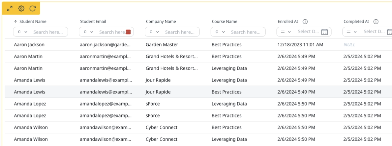Click the refresh table icon
The height and width of the screenshot is (146, 392).
[x=33, y=9]
